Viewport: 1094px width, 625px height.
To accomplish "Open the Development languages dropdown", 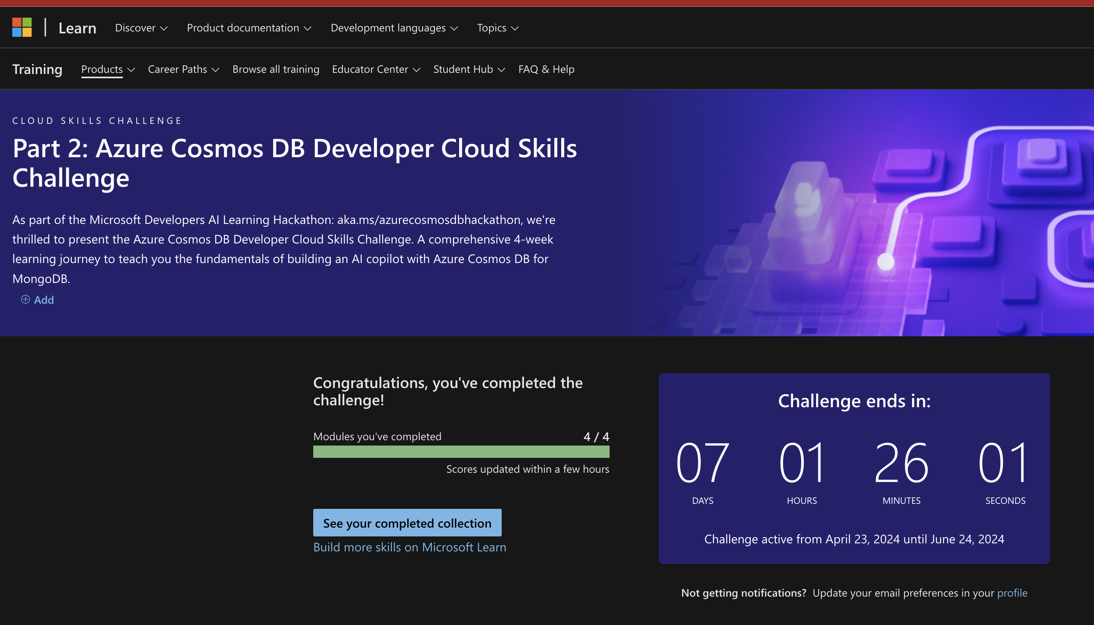I will (394, 28).
